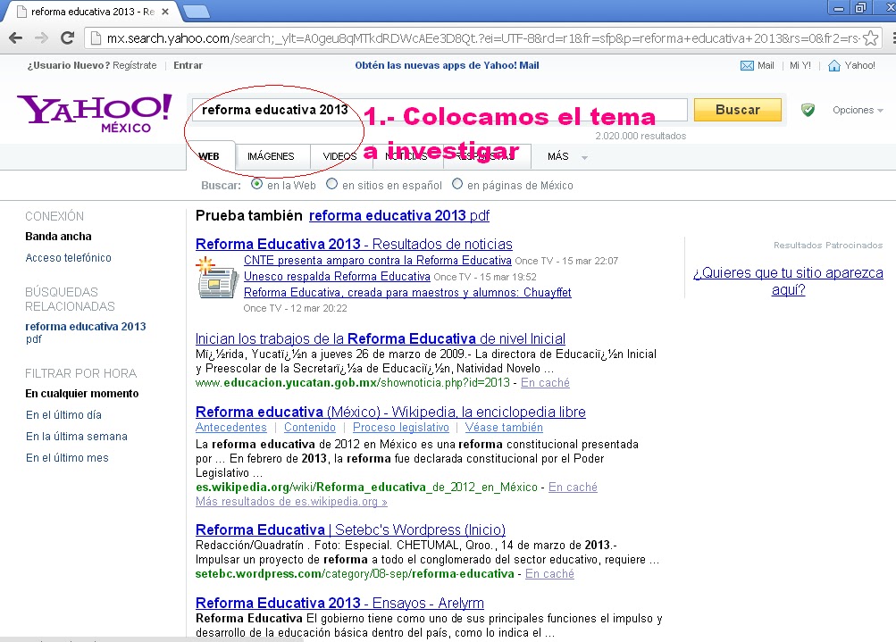This screenshot has width=896, height=642.
Task: Filter results by 'En el último mes'
Action: [67, 458]
